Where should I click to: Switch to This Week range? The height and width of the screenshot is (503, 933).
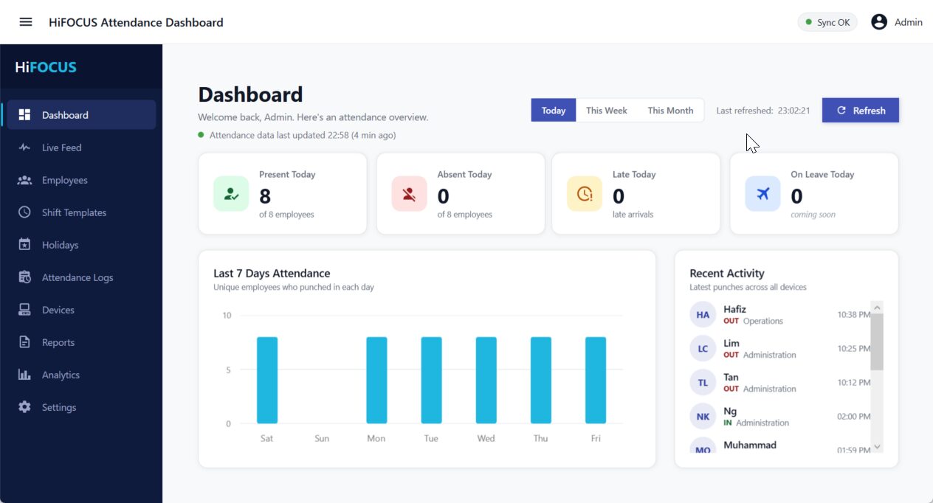coord(607,111)
